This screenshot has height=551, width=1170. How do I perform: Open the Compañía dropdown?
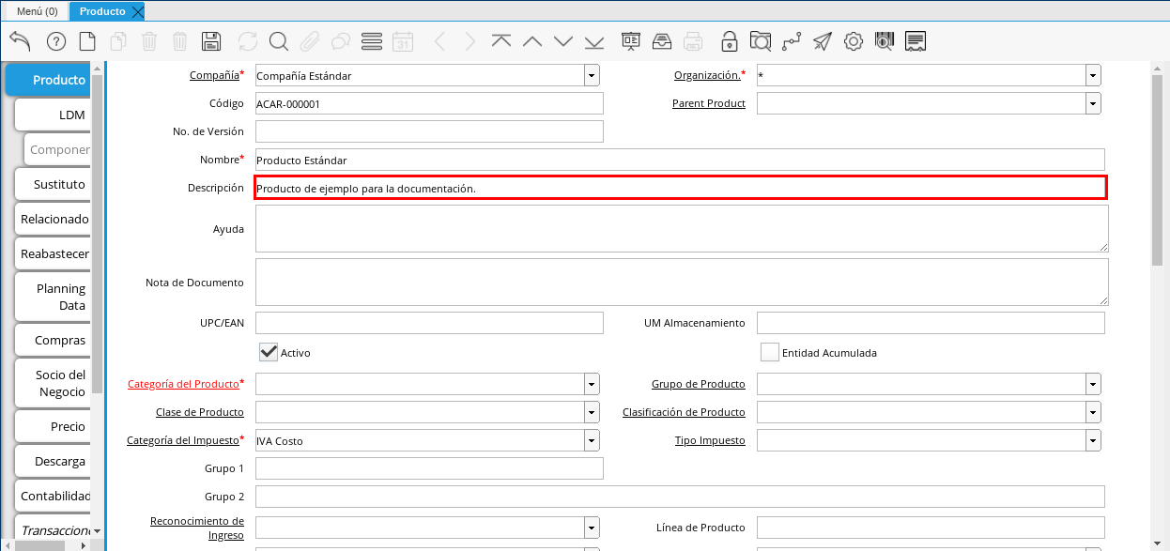592,75
